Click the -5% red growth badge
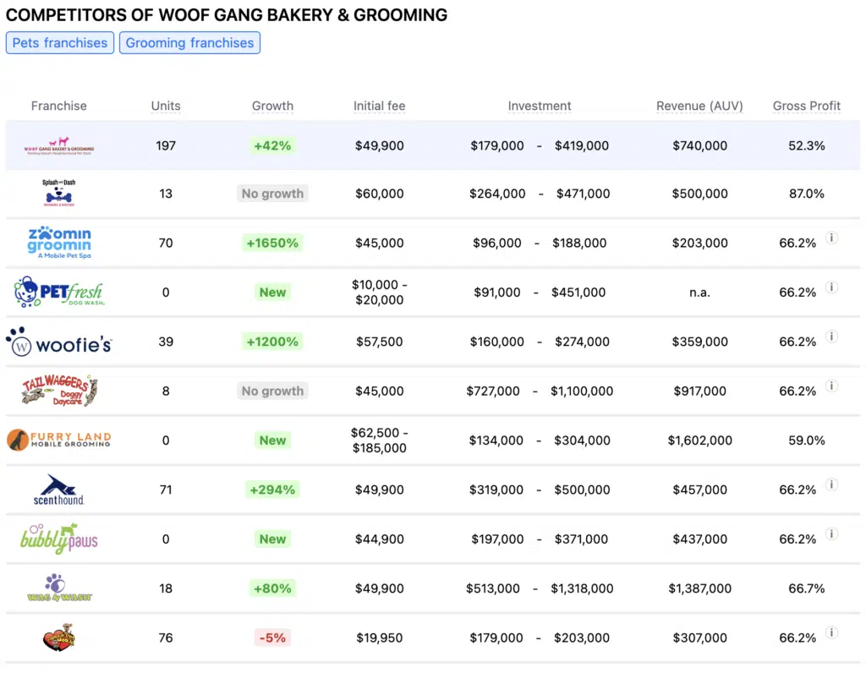The height and width of the screenshot is (673, 866). 272,637
